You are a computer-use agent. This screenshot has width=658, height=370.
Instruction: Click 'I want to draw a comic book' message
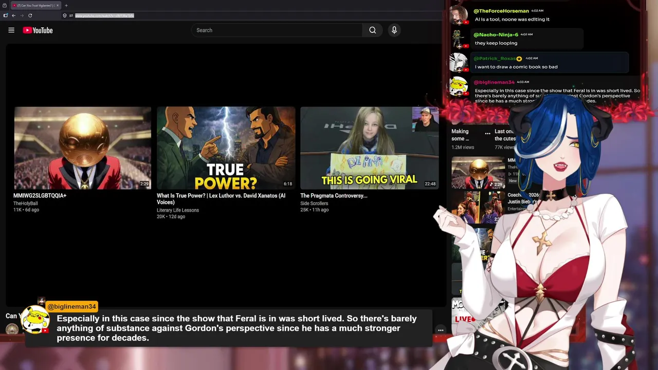[x=516, y=67]
